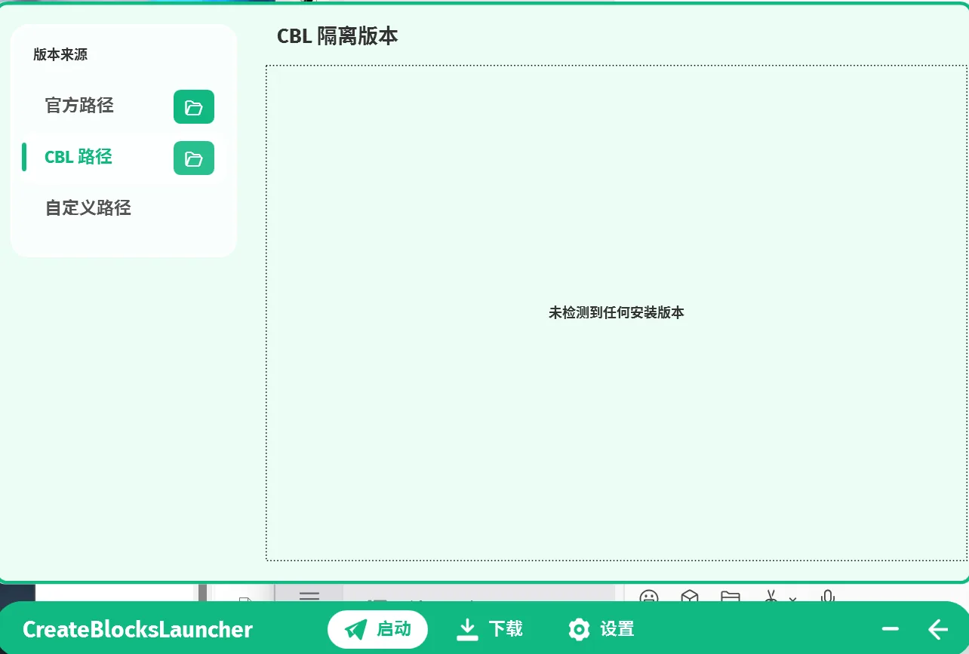Switch to the 启动 tab
Image resolution: width=969 pixels, height=654 pixels.
coord(377,629)
